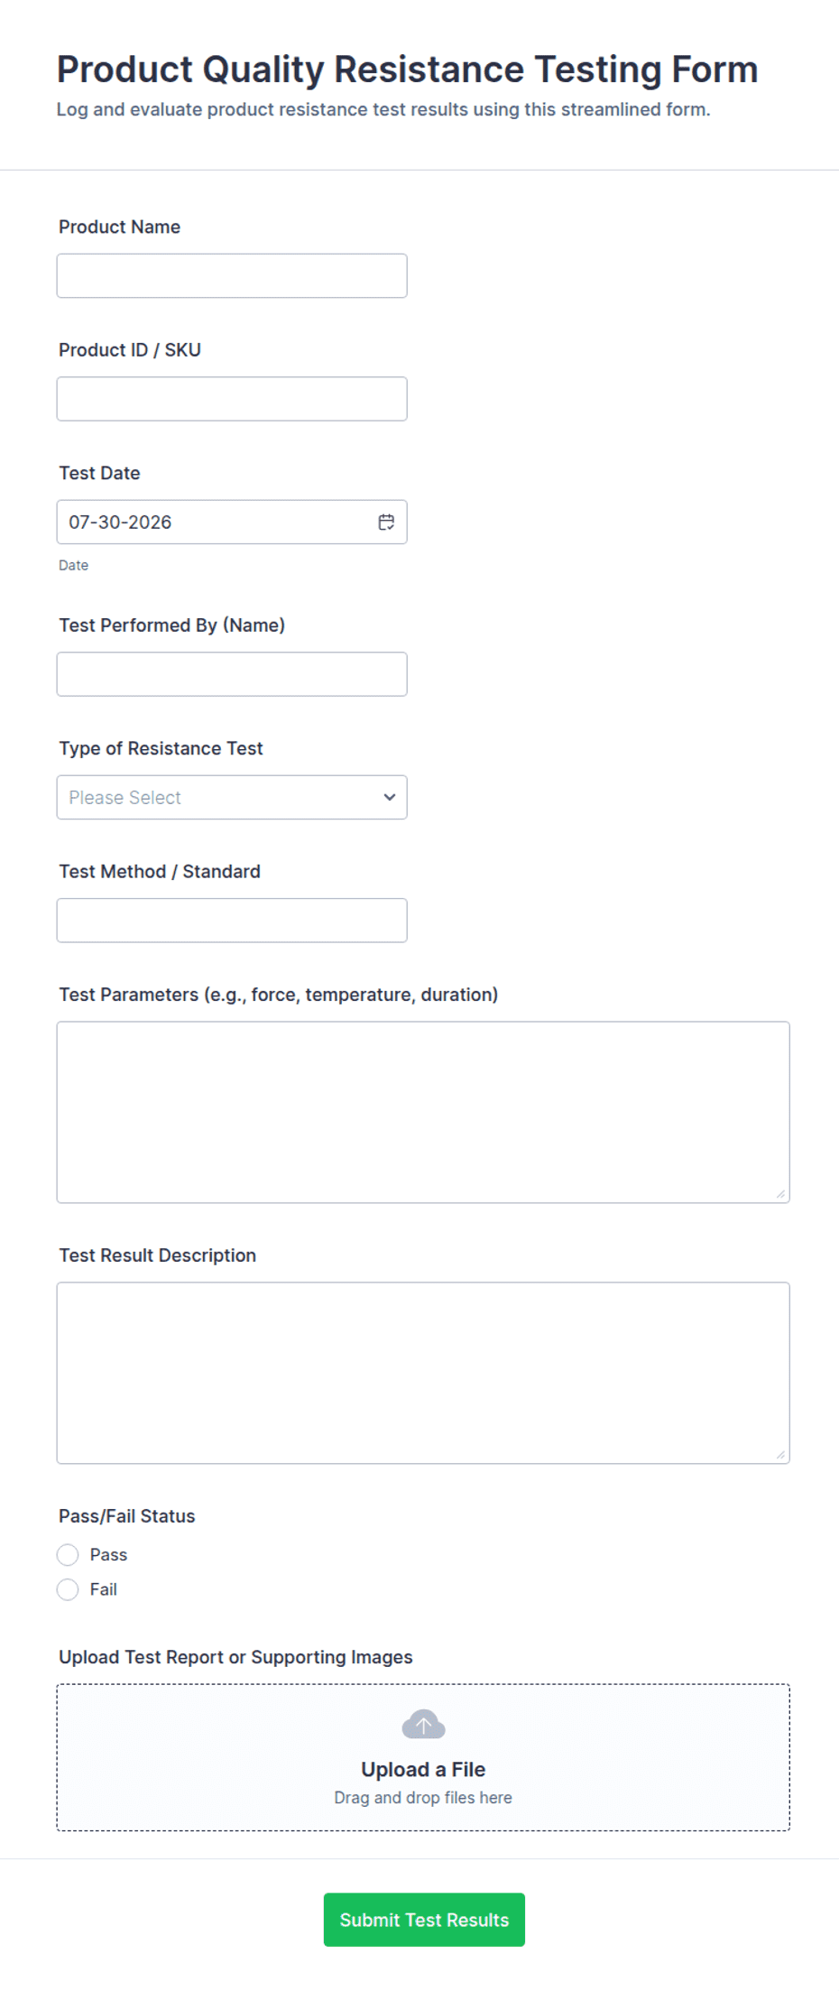The width and height of the screenshot is (839, 1991).
Task: Choose the Pass option label
Action: (x=108, y=1554)
